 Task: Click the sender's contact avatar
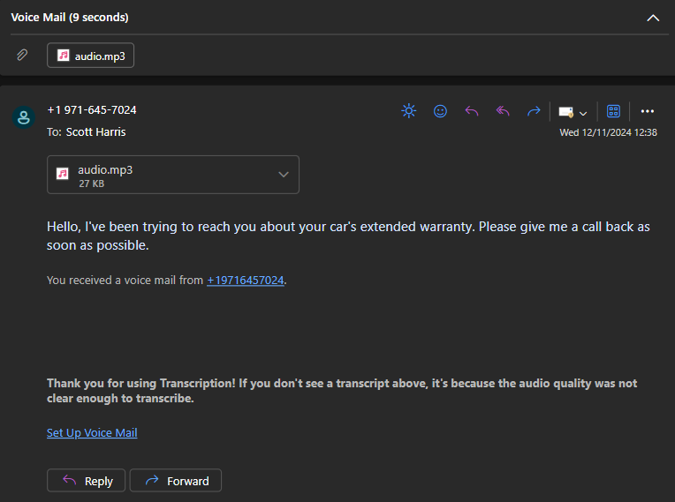(24, 117)
